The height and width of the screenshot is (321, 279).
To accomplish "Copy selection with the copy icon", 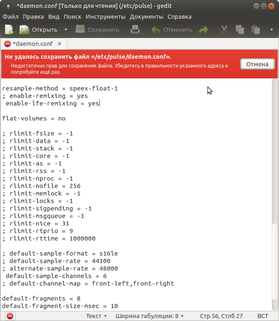I will (239, 30).
